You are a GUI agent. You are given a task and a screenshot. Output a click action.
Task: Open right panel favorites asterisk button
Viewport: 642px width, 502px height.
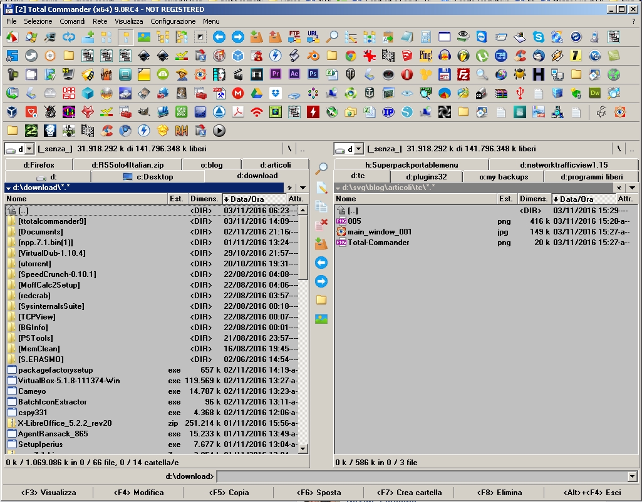coord(619,188)
